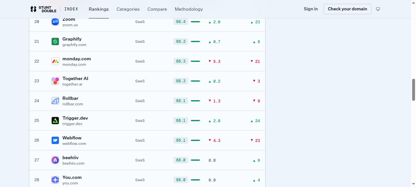Click the Graphify brand logo icon
The width and height of the screenshot is (416, 187).
coord(55,41)
